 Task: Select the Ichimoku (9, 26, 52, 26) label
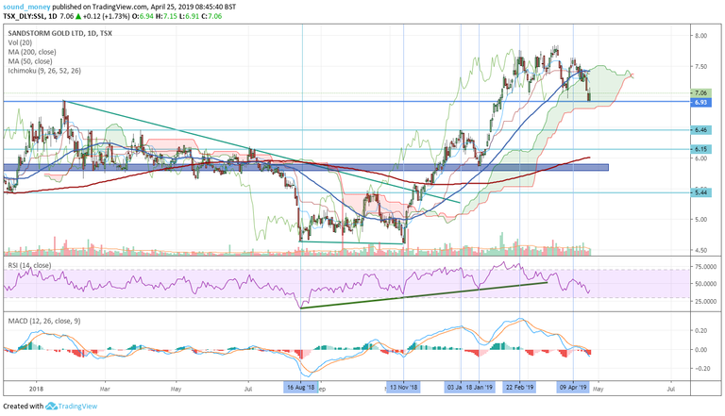(x=44, y=71)
